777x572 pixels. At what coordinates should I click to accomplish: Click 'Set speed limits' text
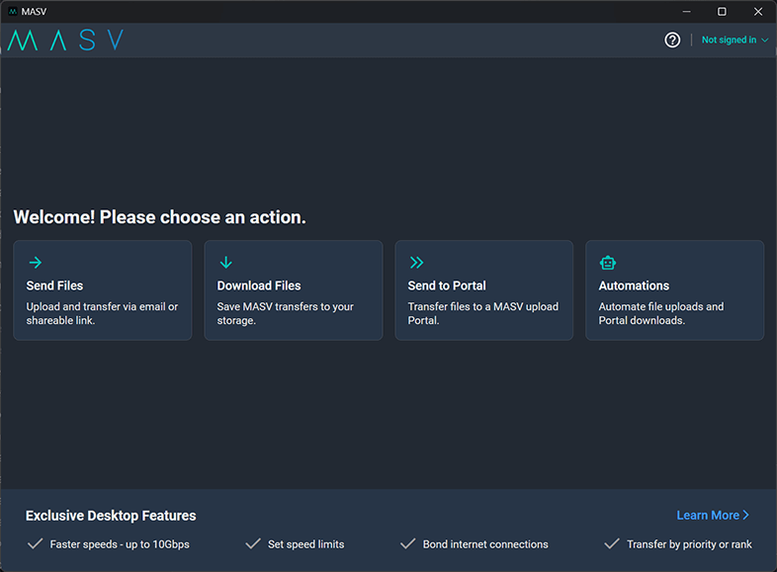305,544
